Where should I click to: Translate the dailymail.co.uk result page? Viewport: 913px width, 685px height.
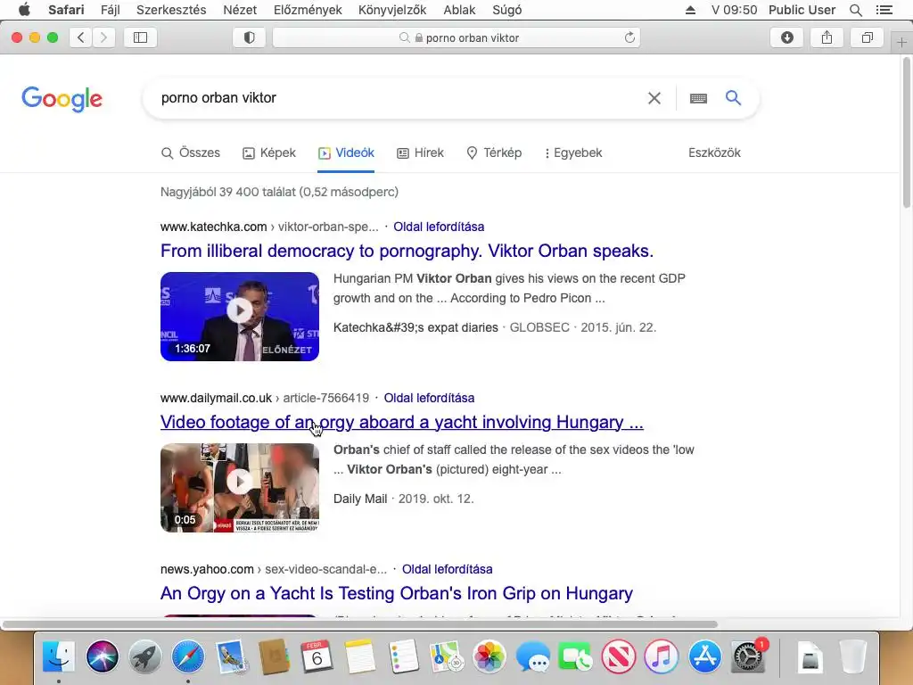(x=429, y=398)
